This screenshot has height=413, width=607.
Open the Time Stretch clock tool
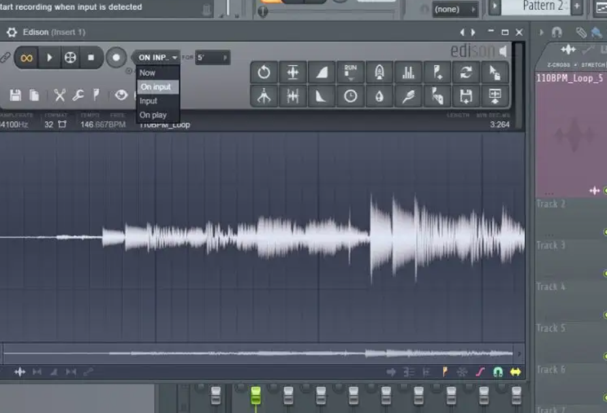pos(350,96)
